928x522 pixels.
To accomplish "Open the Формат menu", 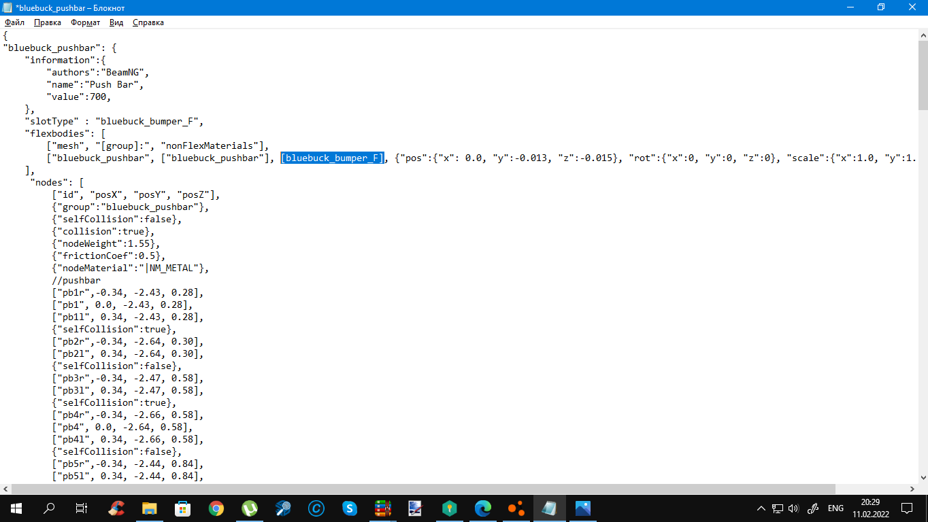I will coord(86,22).
